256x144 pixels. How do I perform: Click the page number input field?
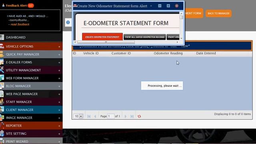click(x=111, y=116)
